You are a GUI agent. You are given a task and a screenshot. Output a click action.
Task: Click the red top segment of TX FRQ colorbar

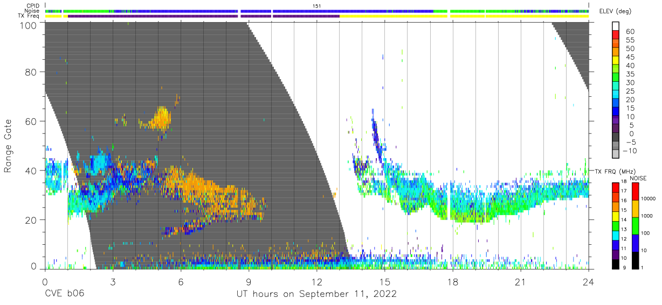[615, 187]
